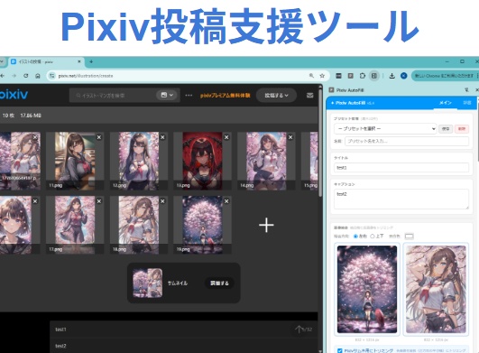Open search image-type dropdown
This screenshot has width=479, height=353.
click(167, 95)
